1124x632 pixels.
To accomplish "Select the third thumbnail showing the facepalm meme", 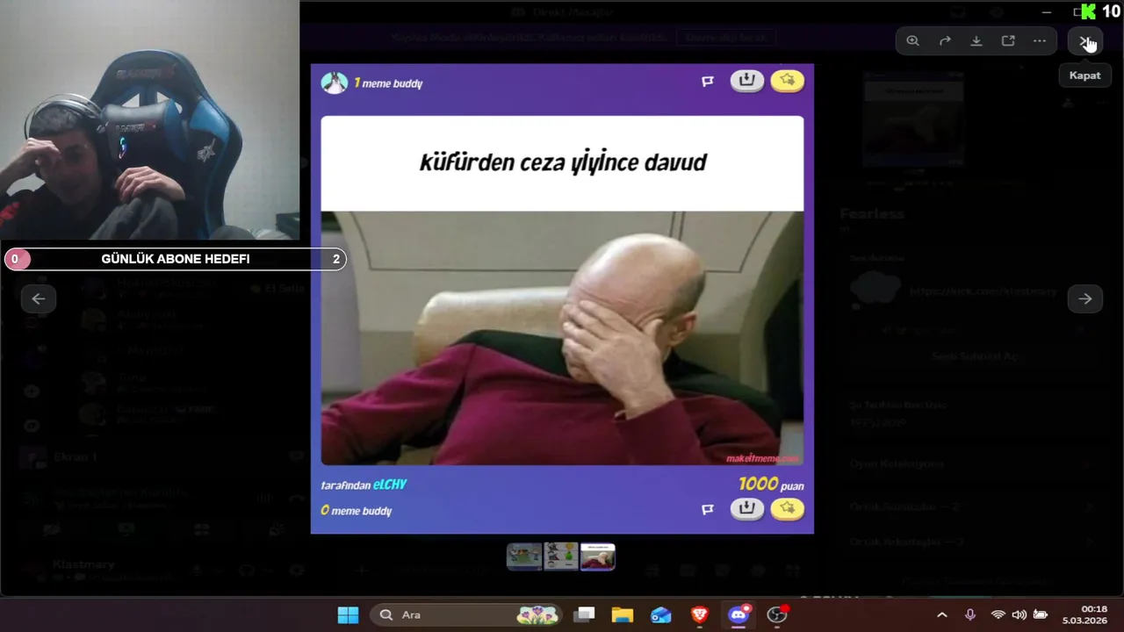I will pos(598,557).
